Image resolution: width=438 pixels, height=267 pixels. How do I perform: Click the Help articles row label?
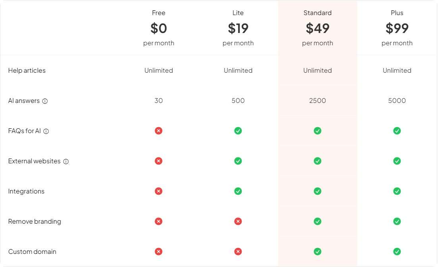coord(27,70)
